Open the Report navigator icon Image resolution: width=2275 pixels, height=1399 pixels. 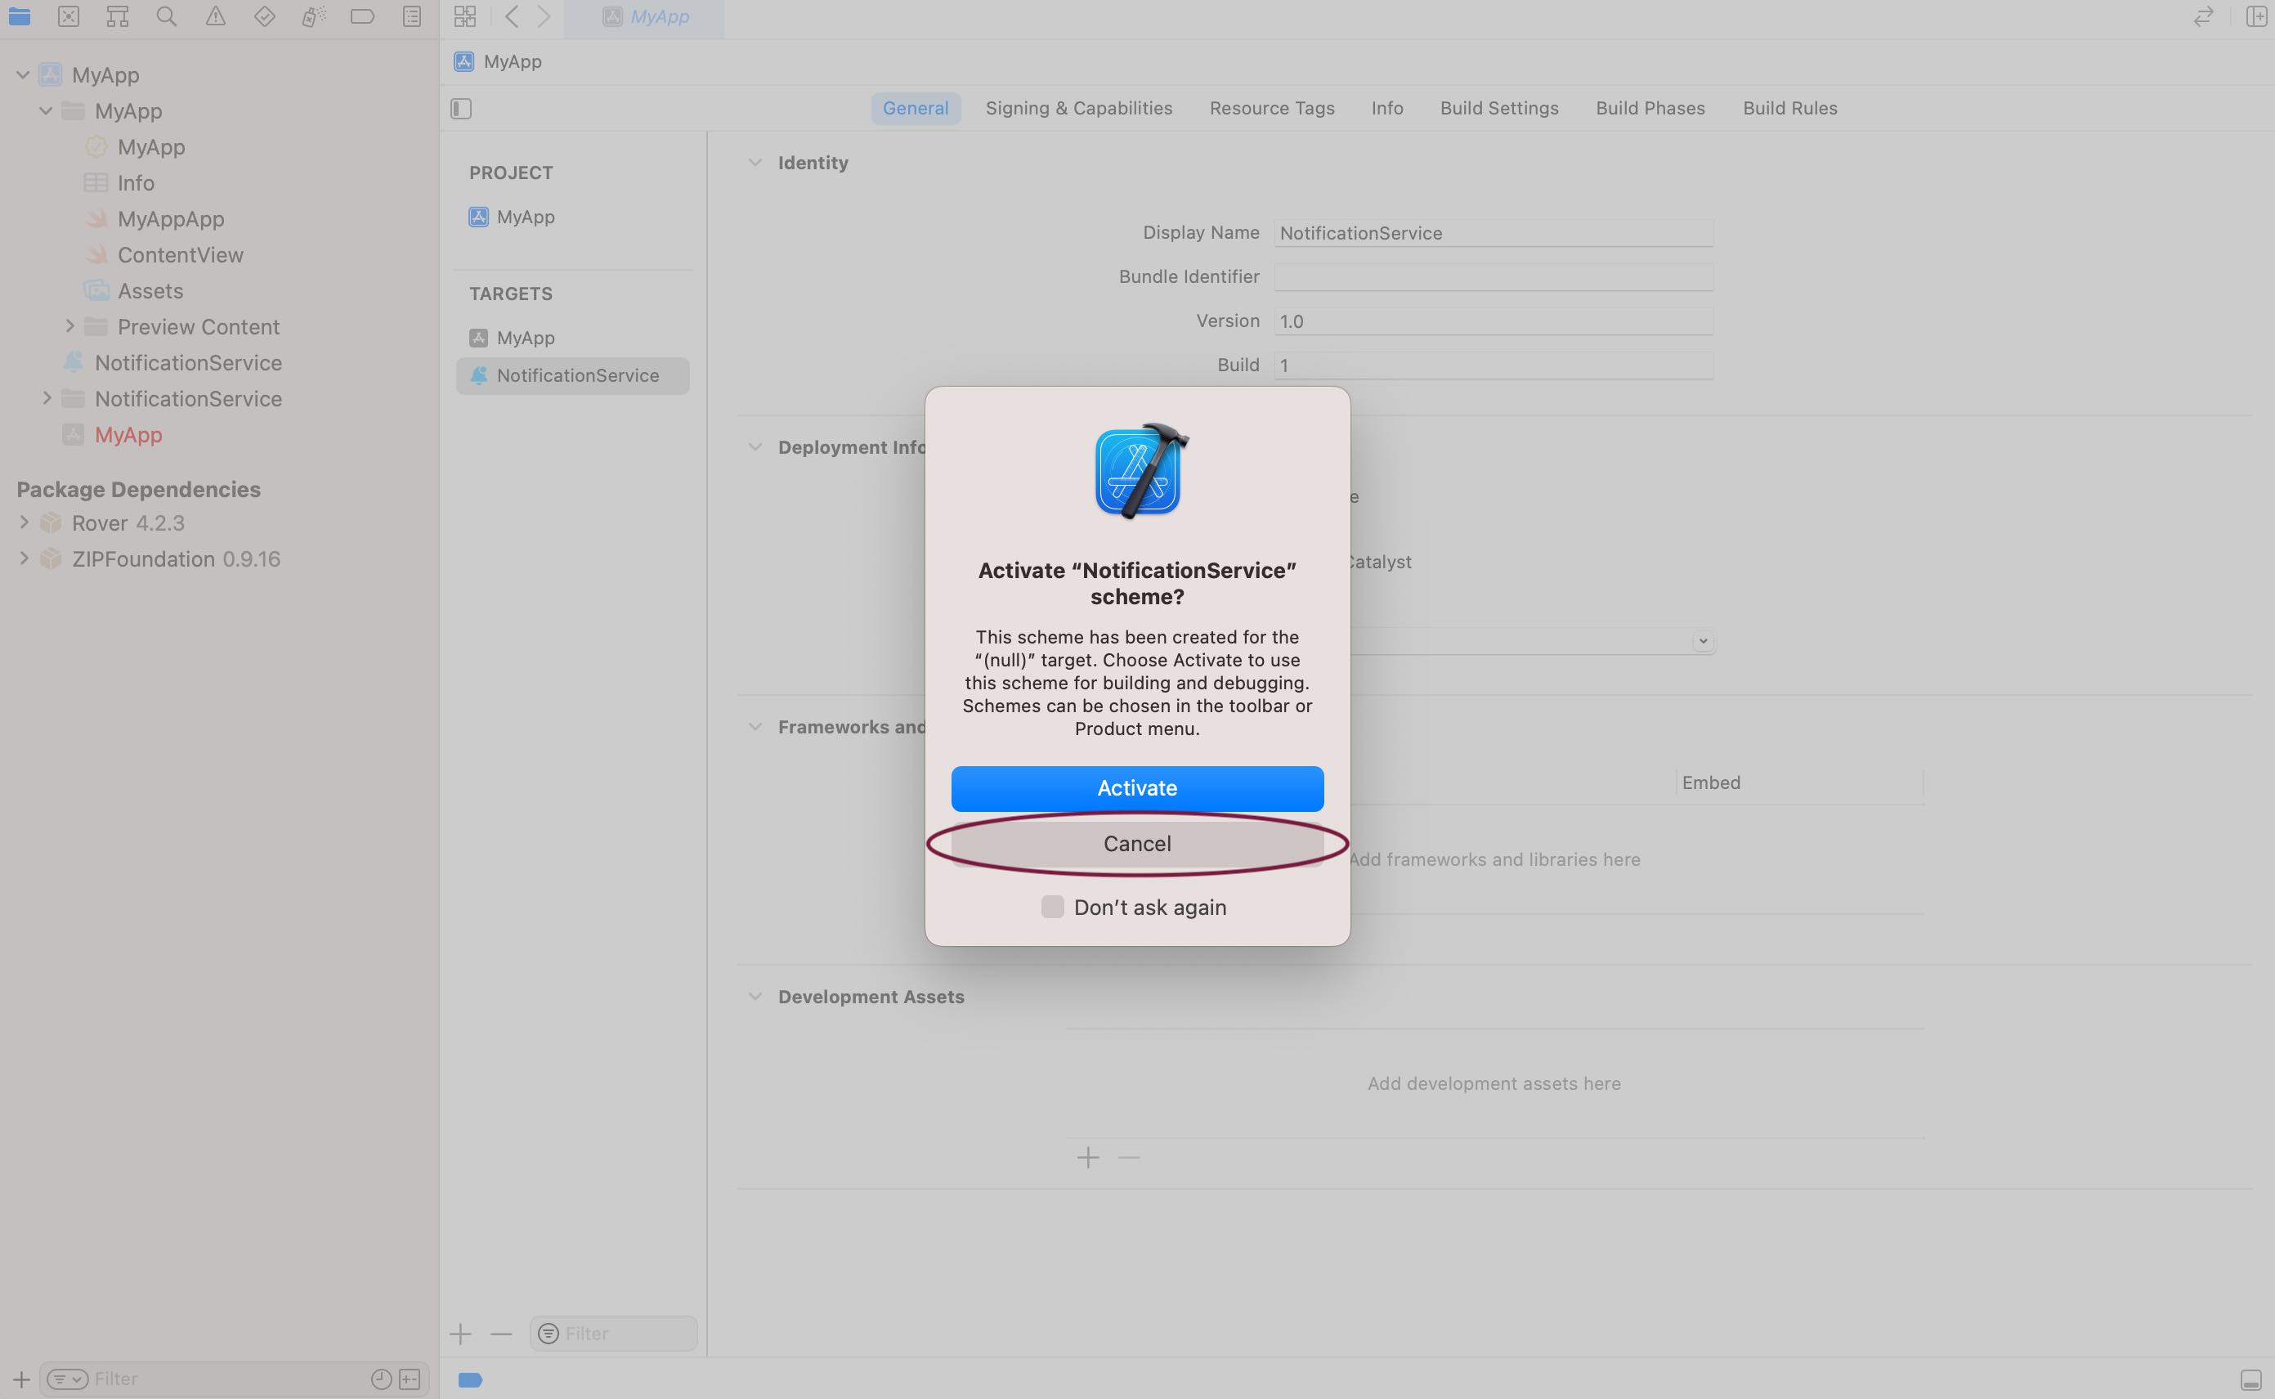(x=413, y=16)
